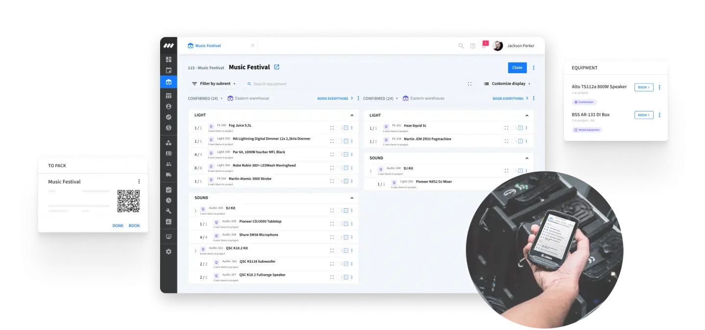Collapse the left LIGHT section

[352, 115]
